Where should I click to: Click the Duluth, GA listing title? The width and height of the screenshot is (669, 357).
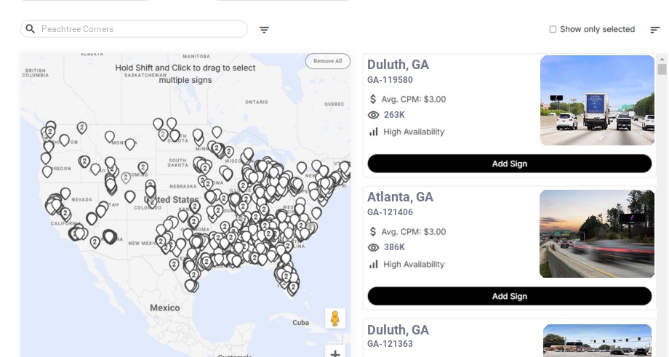(398, 65)
